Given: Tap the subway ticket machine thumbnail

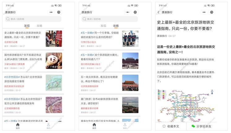Looking at the screenshot, I should pos(54,39).
